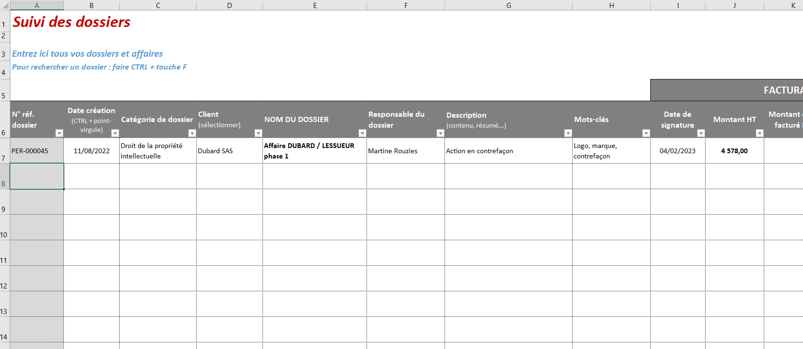This screenshot has height=349, width=803.
Task: Select column H header
Action: [x=611, y=5]
